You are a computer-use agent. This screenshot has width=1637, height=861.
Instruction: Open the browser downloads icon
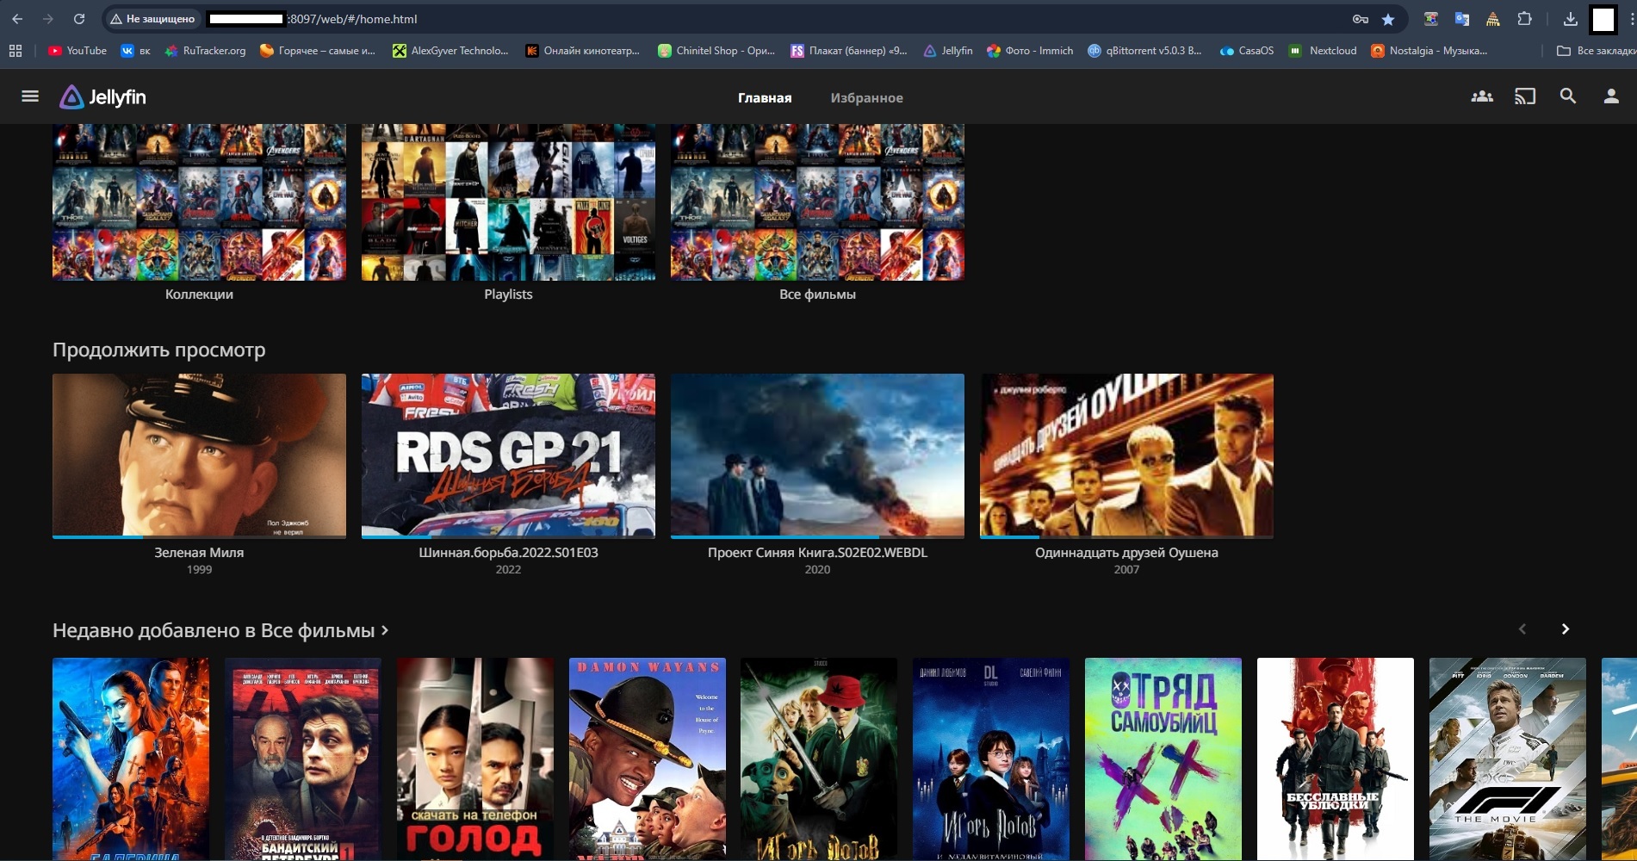point(1571,19)
